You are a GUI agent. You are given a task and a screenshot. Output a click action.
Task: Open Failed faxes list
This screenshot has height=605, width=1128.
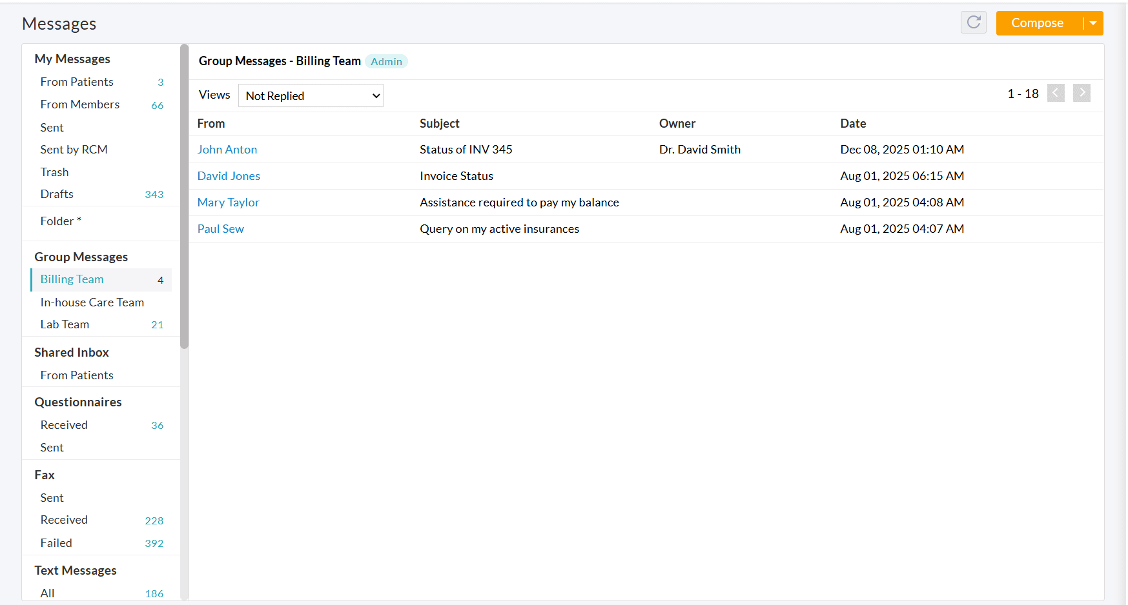tap(56, 543)
